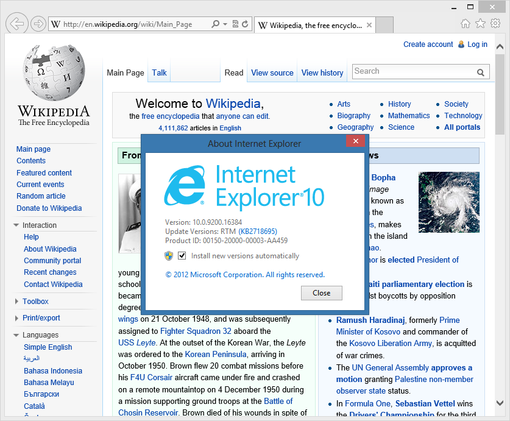Click the address bar search magnifier icon
The height and width of the screenshot is (421, 510).
tap(216, 24)
